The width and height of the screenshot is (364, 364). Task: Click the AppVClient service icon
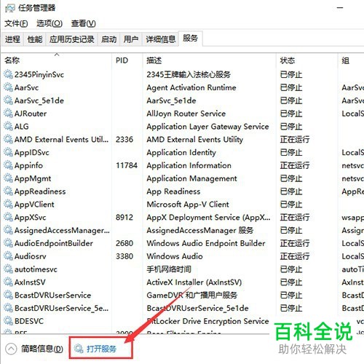click(8, 204)
